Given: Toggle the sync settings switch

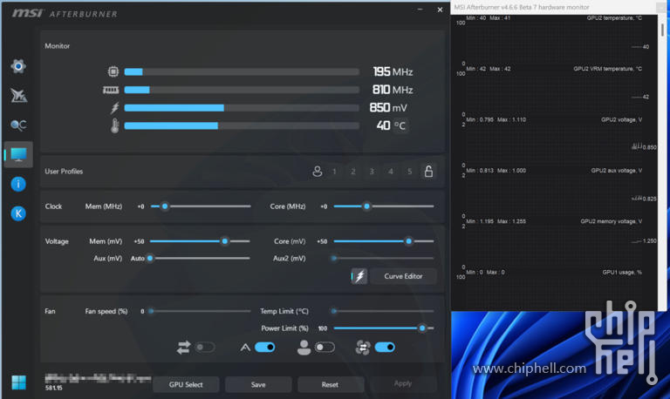Looking at the screenshot, I should tap(205, 348).
